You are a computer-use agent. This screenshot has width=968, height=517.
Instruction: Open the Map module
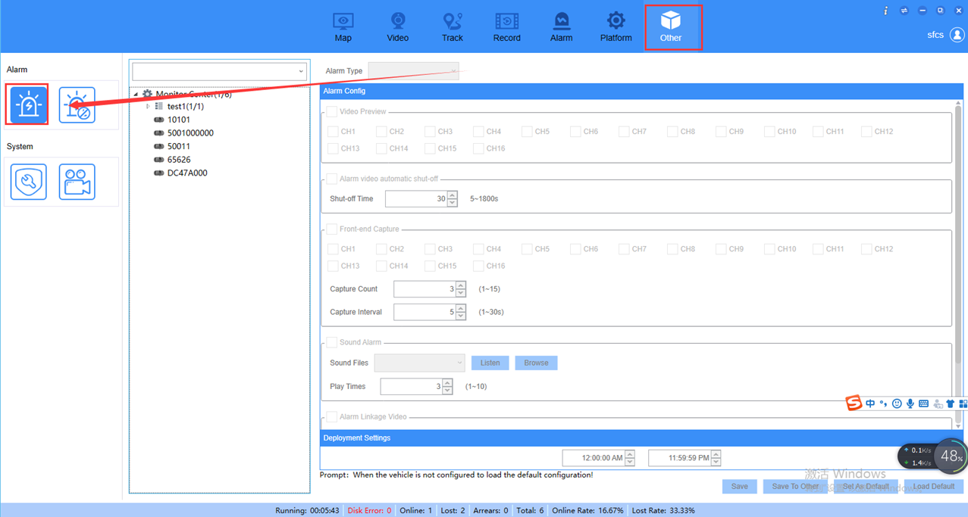coord(343,27)
